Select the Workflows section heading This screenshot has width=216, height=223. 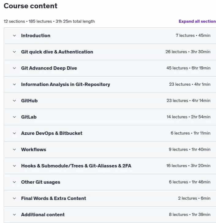pos(34,150)
